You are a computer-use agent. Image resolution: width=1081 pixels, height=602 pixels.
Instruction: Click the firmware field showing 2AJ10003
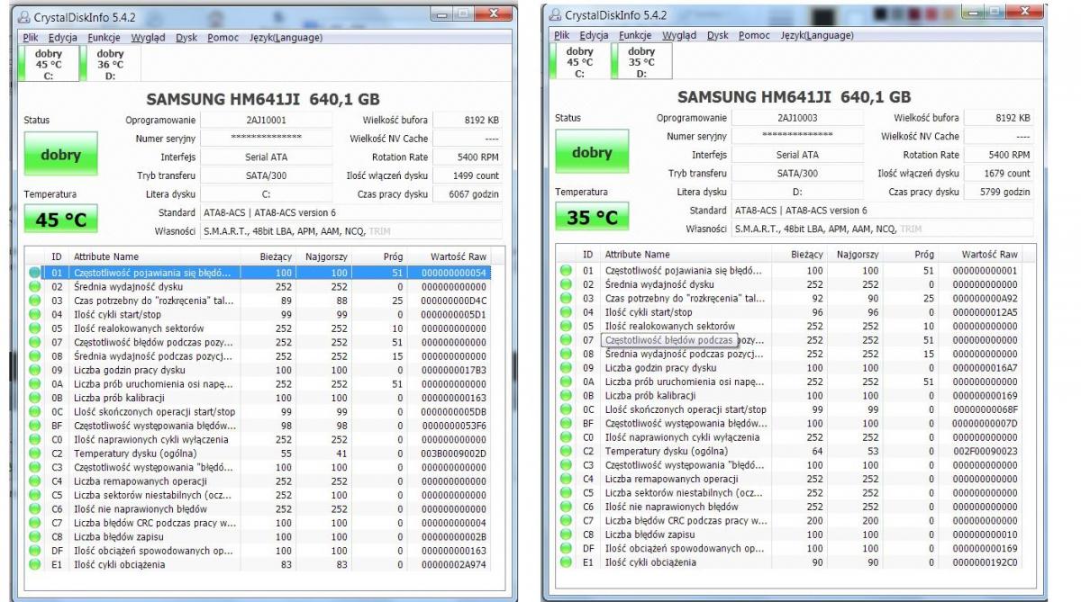click(798, 118)
